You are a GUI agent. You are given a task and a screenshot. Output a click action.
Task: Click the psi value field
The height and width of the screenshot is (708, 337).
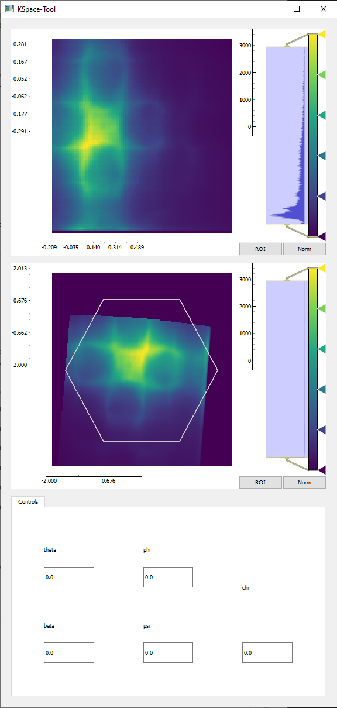point(168,652)
